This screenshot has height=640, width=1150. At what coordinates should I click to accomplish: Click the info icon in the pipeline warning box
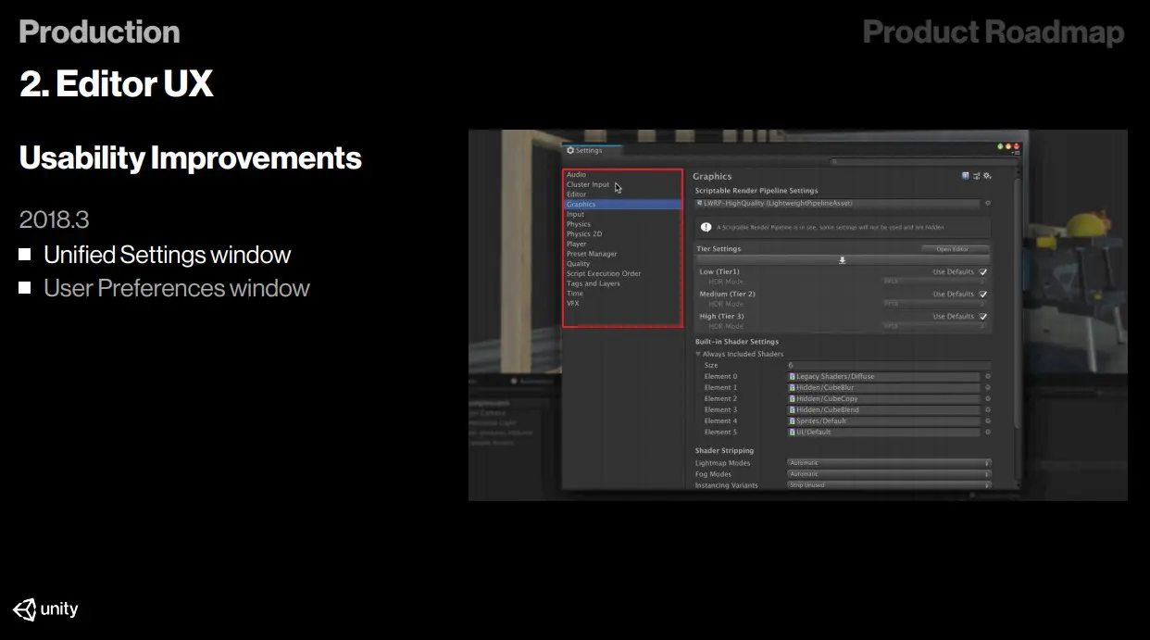[x=706, y=227]
